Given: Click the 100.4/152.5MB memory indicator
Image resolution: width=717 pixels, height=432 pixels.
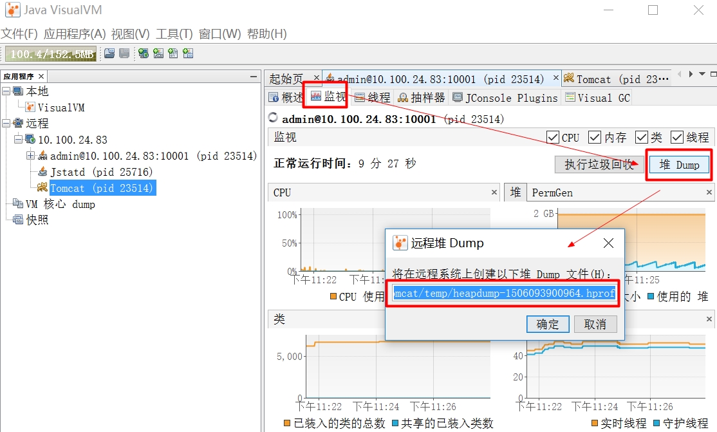Looking at the screenshot, I should tap(51, 54).
